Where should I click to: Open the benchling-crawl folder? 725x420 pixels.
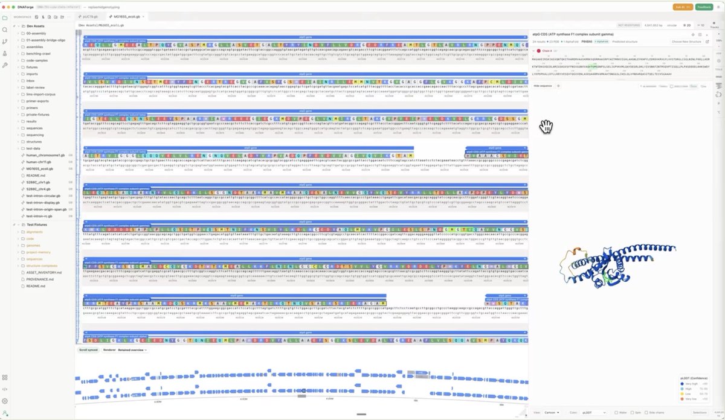(43, 54)
